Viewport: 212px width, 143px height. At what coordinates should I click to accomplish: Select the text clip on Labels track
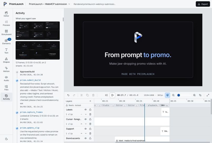[x=165, y=112]
